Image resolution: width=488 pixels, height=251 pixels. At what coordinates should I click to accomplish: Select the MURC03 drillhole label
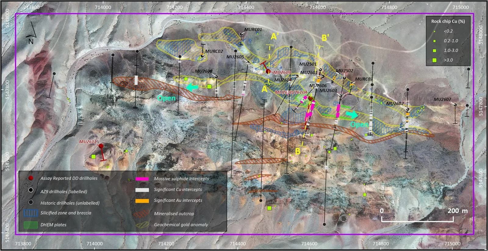[x=364, y=79]
